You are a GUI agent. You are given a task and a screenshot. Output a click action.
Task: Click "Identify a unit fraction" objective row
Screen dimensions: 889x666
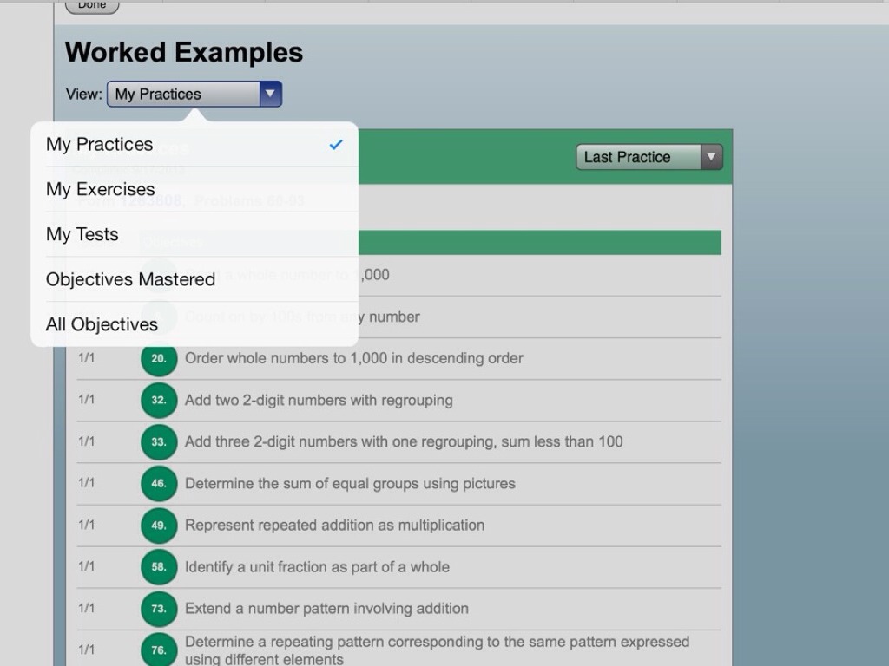click(x=317, y=567)
